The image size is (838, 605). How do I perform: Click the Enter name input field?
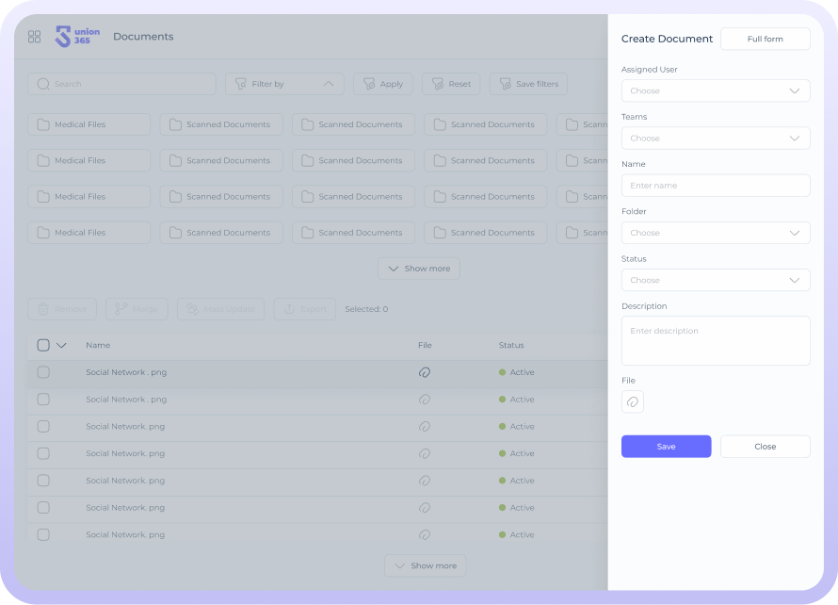[x=716, y=186]
